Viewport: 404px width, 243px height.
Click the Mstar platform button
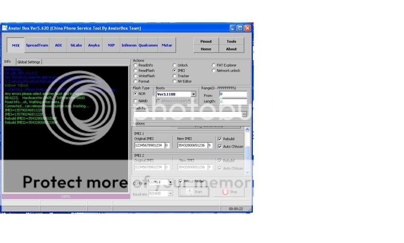pos(167,46)
